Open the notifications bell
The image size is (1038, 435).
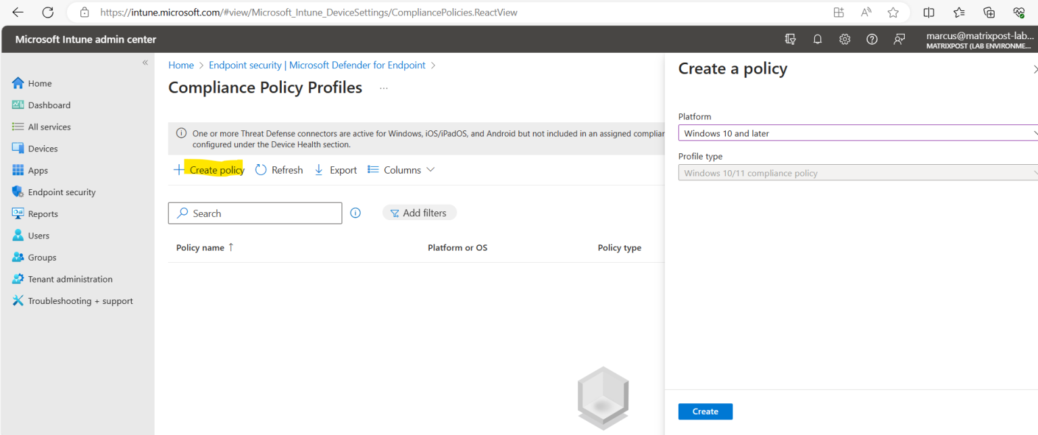tap(818, 39)
